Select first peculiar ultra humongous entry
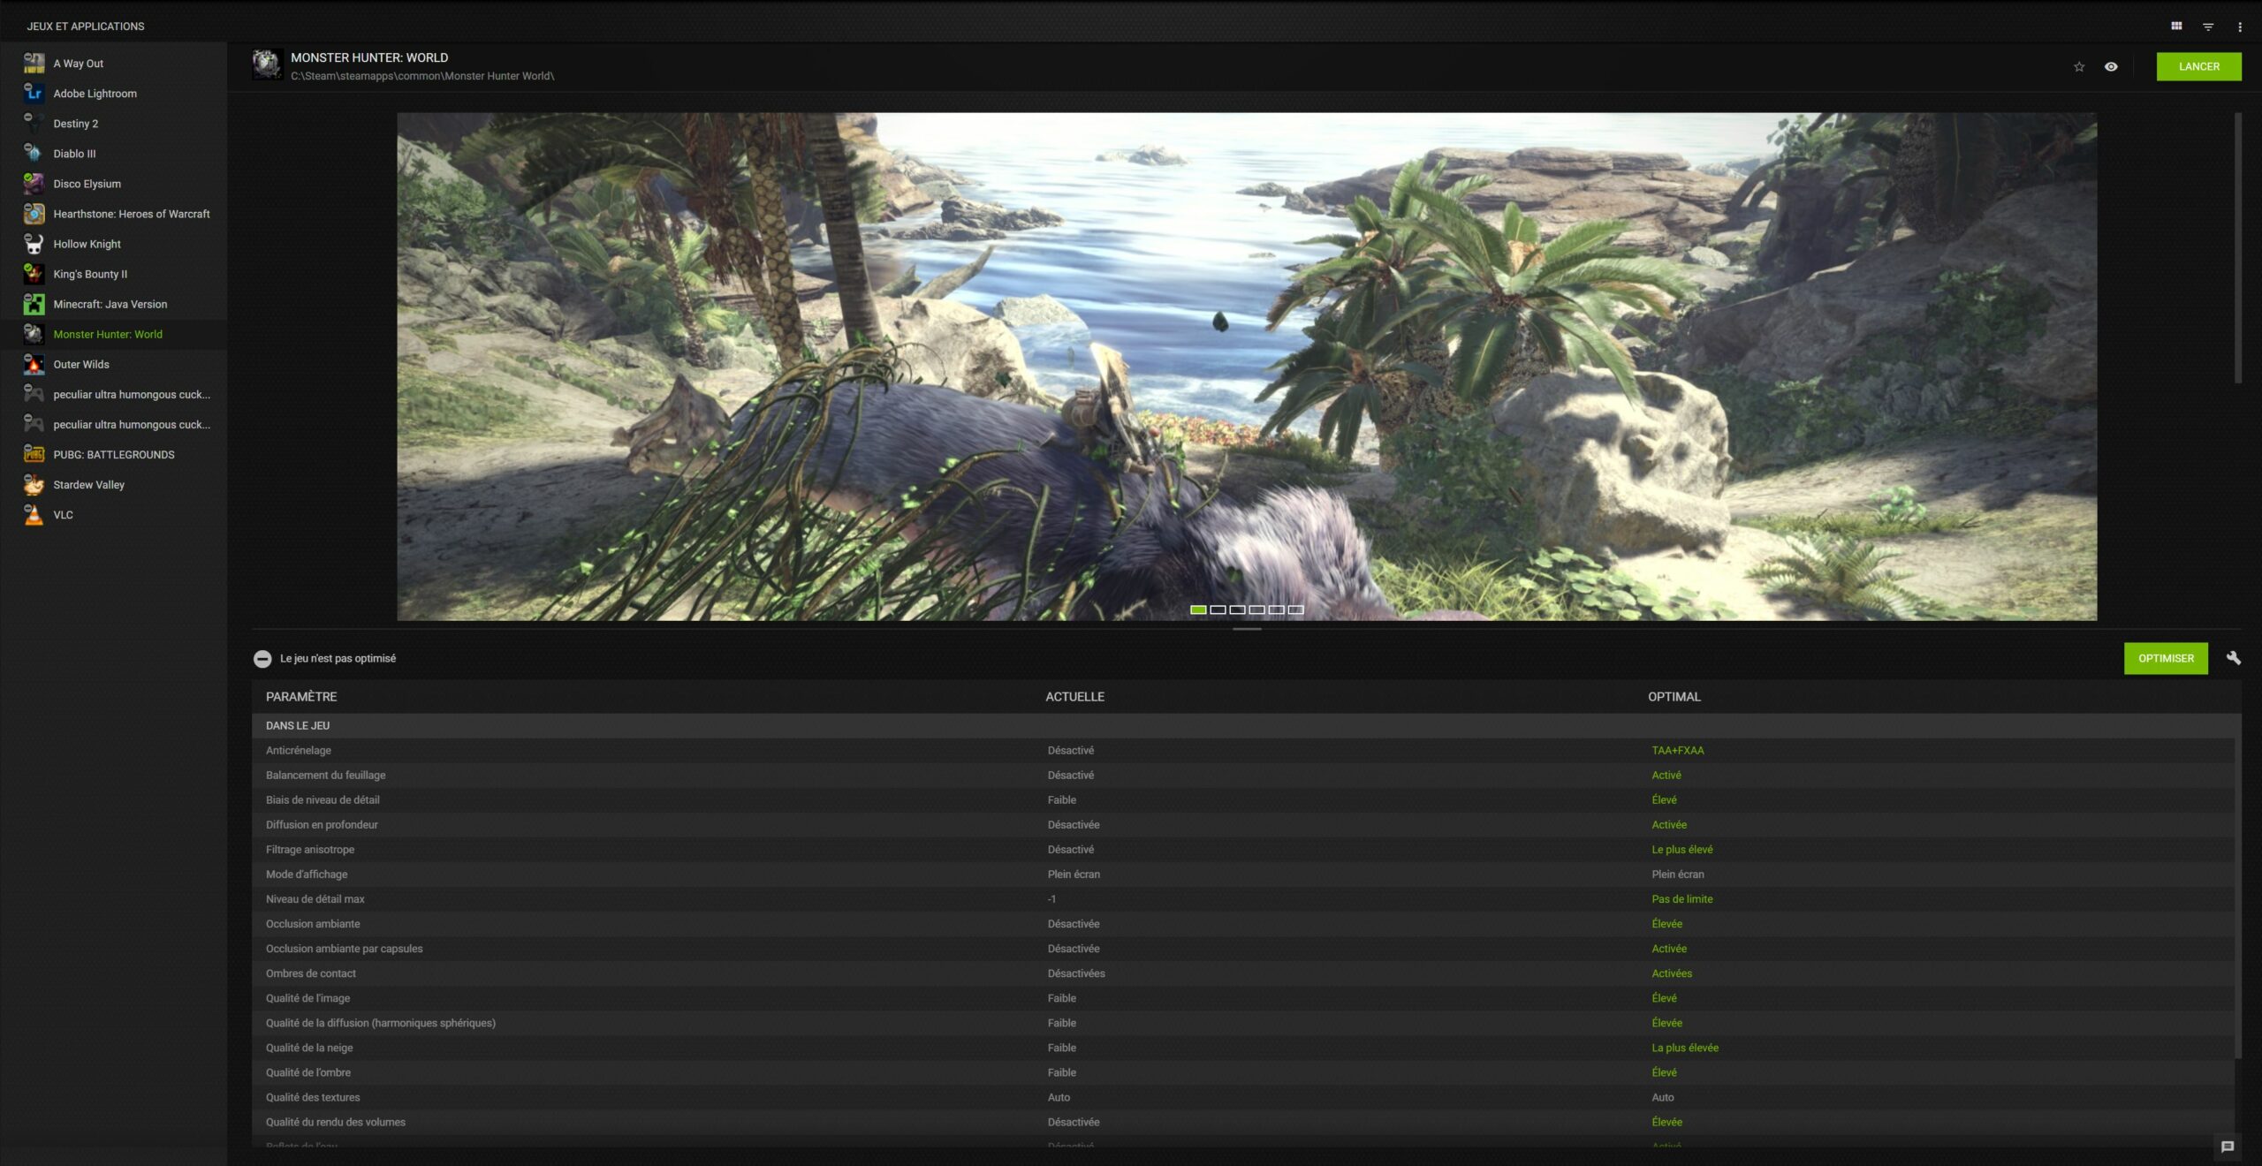The height and width of the screenshot is (1166, 2262). pyautogui.click(x=113, y=394)
